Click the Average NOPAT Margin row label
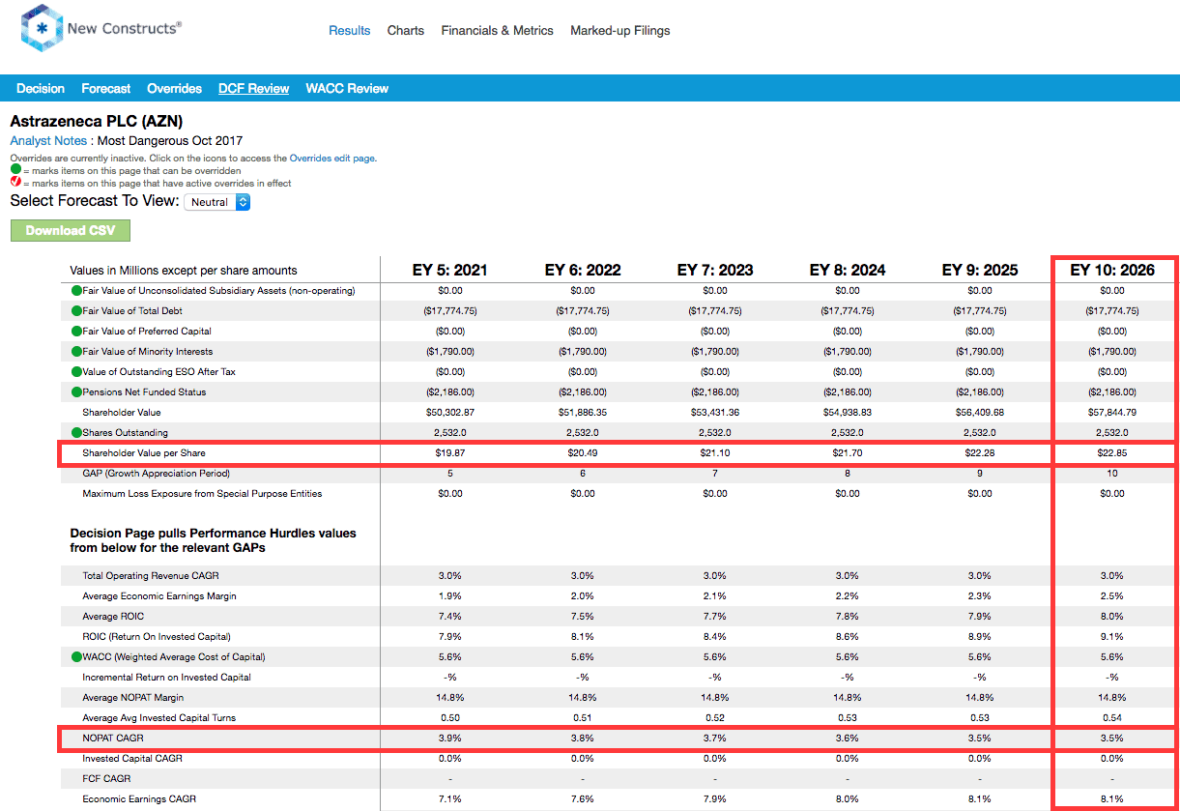1180x811 pixels. (133, 698)
